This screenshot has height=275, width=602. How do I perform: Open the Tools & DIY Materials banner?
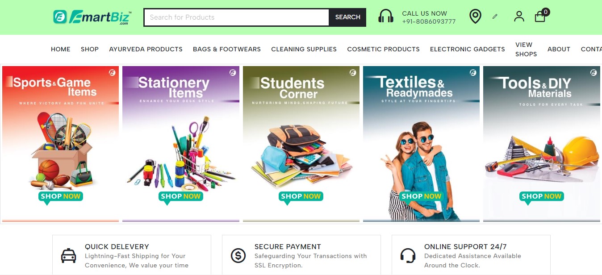pyautogui.click(x=541, y=144)
